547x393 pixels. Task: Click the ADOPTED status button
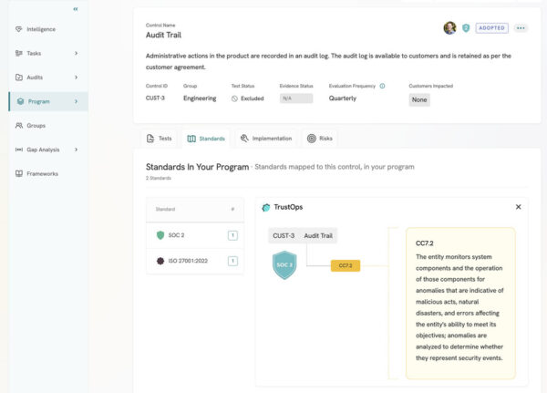[x=491, y=28]
